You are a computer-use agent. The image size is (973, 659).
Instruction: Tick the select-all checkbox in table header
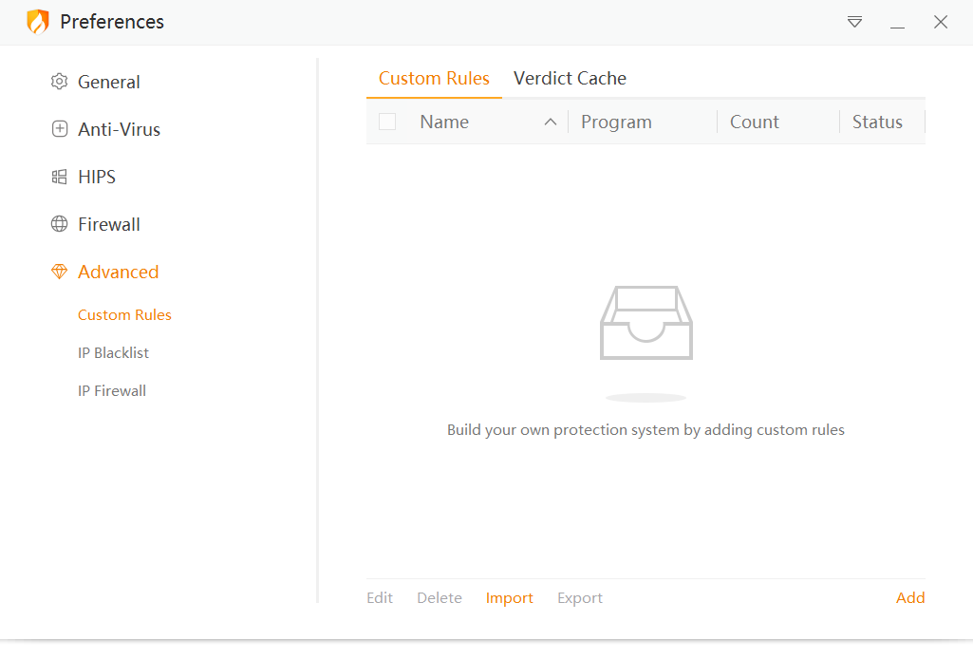click(x=387, y=122)
